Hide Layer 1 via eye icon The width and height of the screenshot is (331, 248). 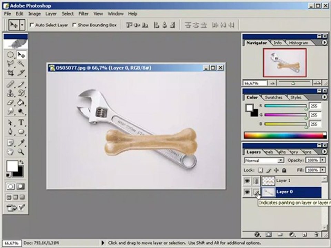click(x=248, y=181)
